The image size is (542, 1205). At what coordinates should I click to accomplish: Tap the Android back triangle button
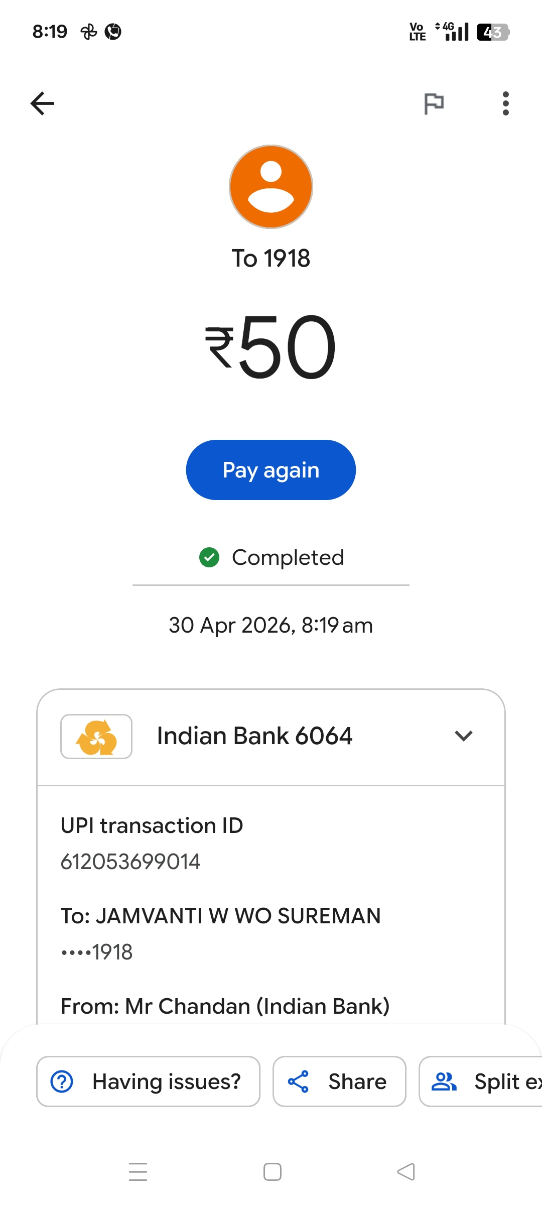406,1172
